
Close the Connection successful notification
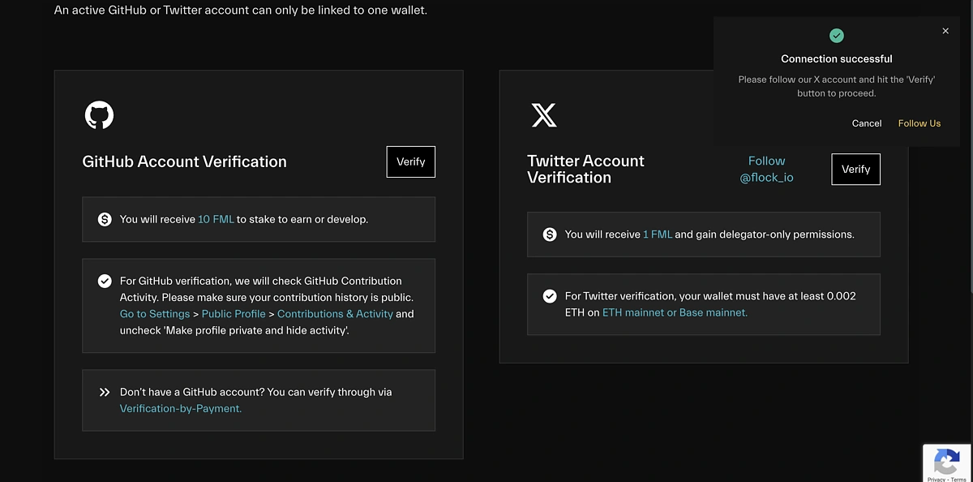click(945, 31)
